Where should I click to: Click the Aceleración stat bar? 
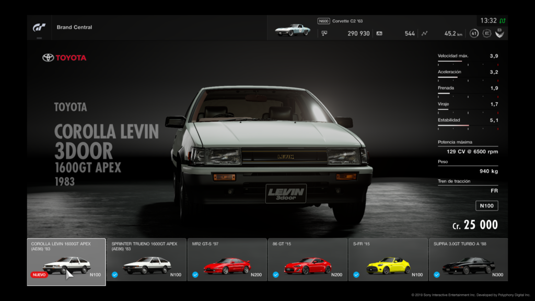tap(468, 78)
